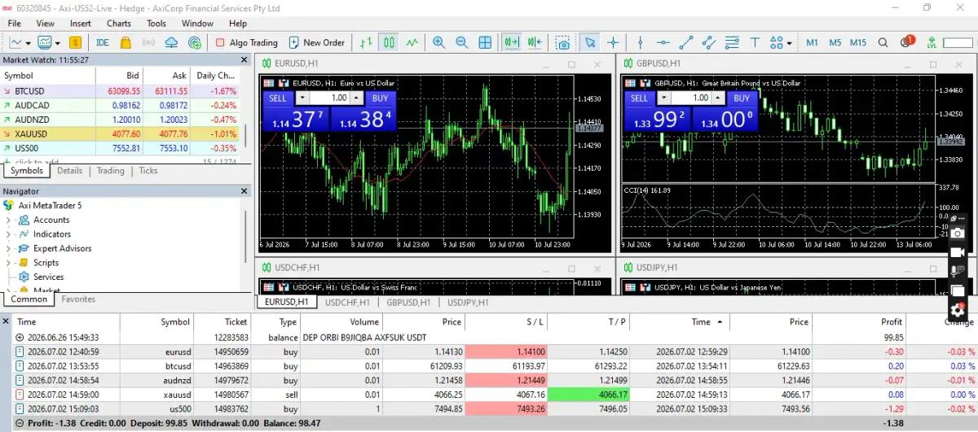
Task: Open the IDE (MetaEditor) toolbar button
Action: coord(103,42)
